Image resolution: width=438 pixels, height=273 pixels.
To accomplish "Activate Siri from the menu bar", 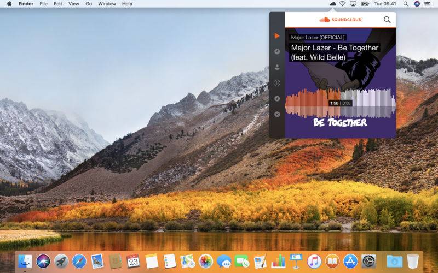I will coord(417,4).
